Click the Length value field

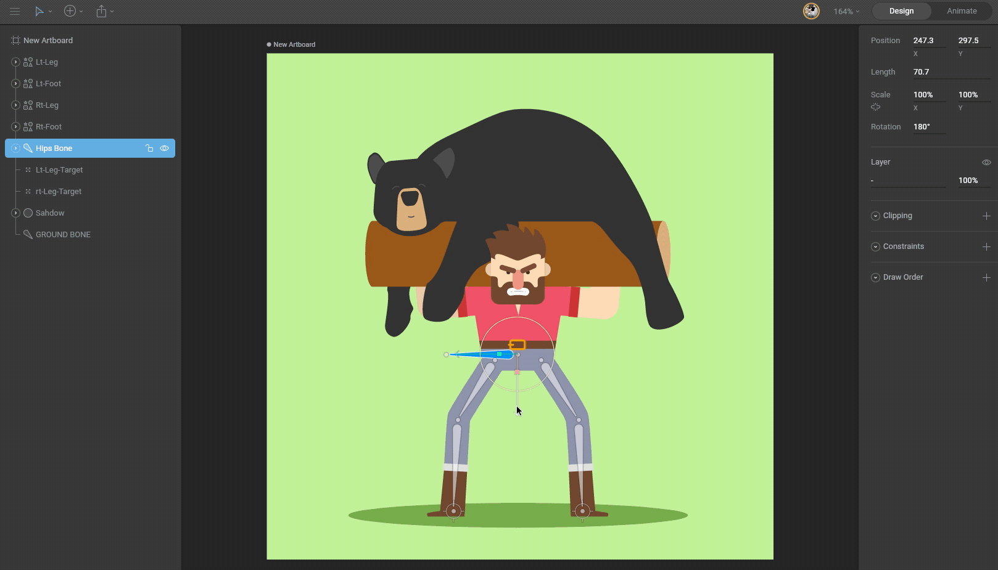[x=951, y=72]
